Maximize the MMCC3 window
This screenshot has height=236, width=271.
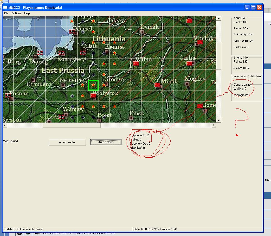click(253, 8)
